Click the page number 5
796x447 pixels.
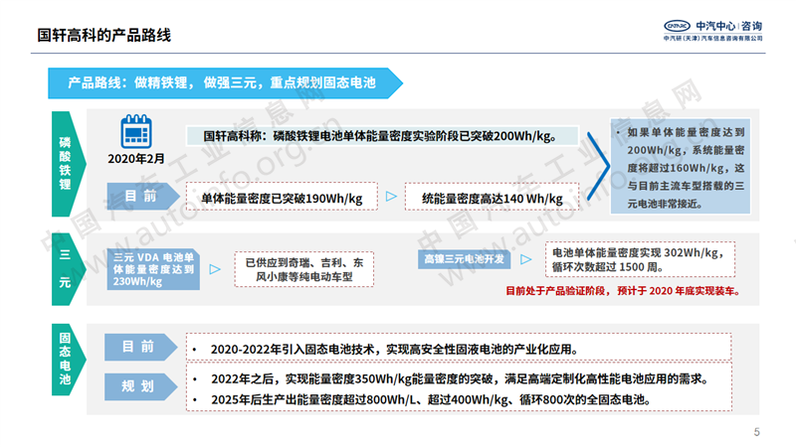(757, 432)
